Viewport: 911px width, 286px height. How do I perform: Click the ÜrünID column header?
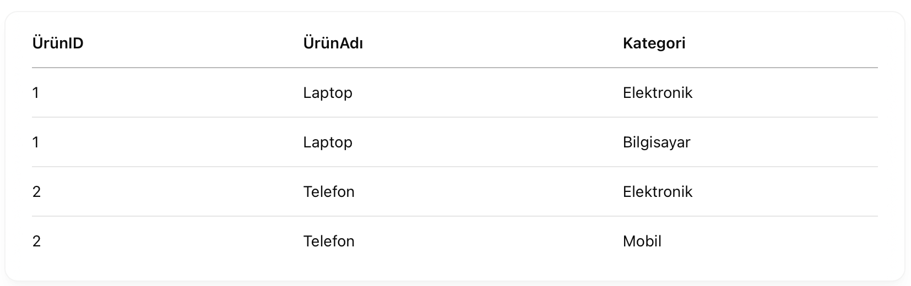pyautogui.click(x=58, y=43)
